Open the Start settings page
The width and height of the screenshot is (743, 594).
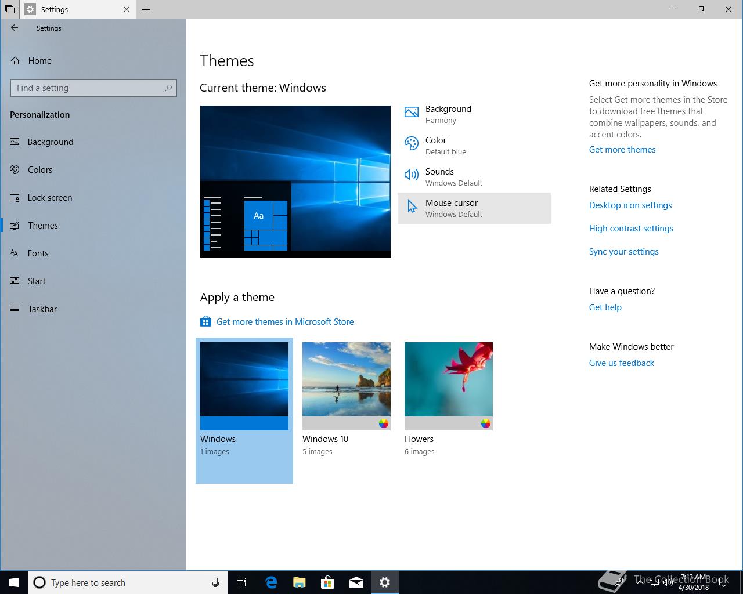tap(93, 281)
